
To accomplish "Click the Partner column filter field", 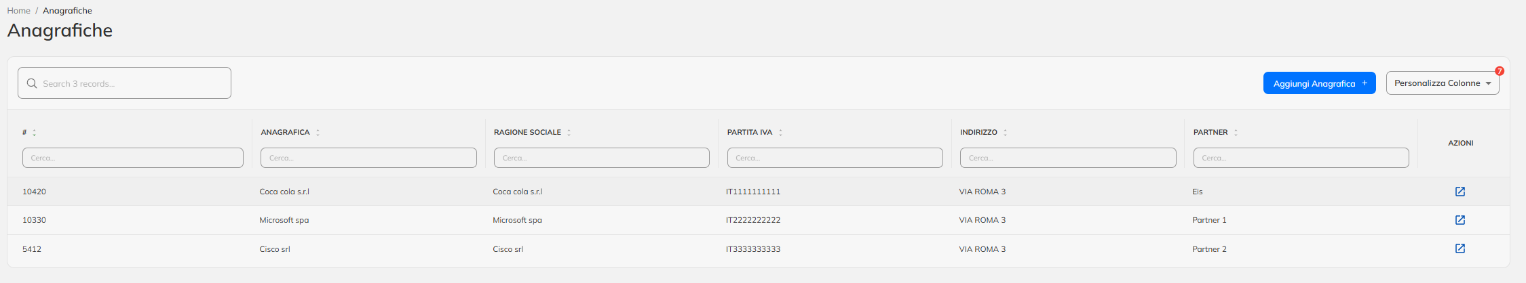I will click(1301, 158).
